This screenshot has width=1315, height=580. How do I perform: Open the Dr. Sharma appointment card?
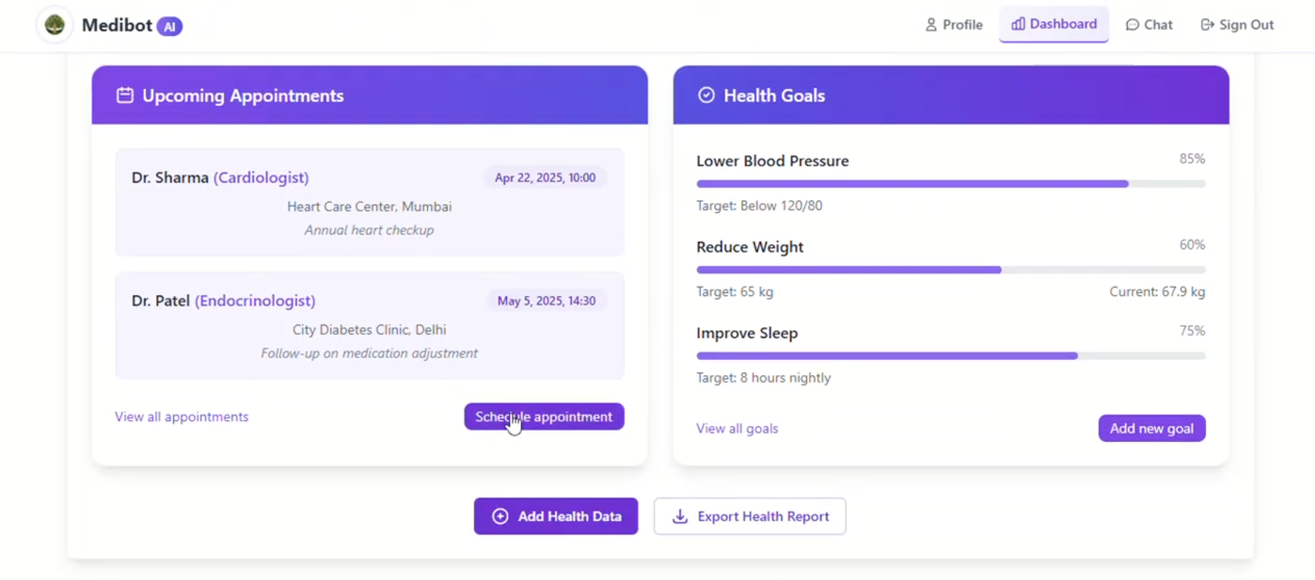pyautogui.click(x=370, y=202)
